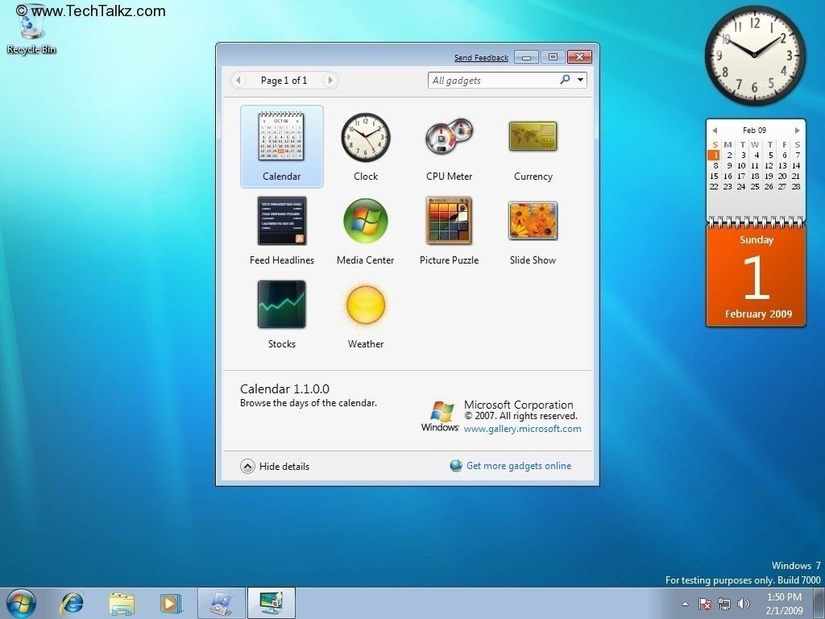
Task: Click the Feb 09 month header
Action: click(x=754, y=130)
